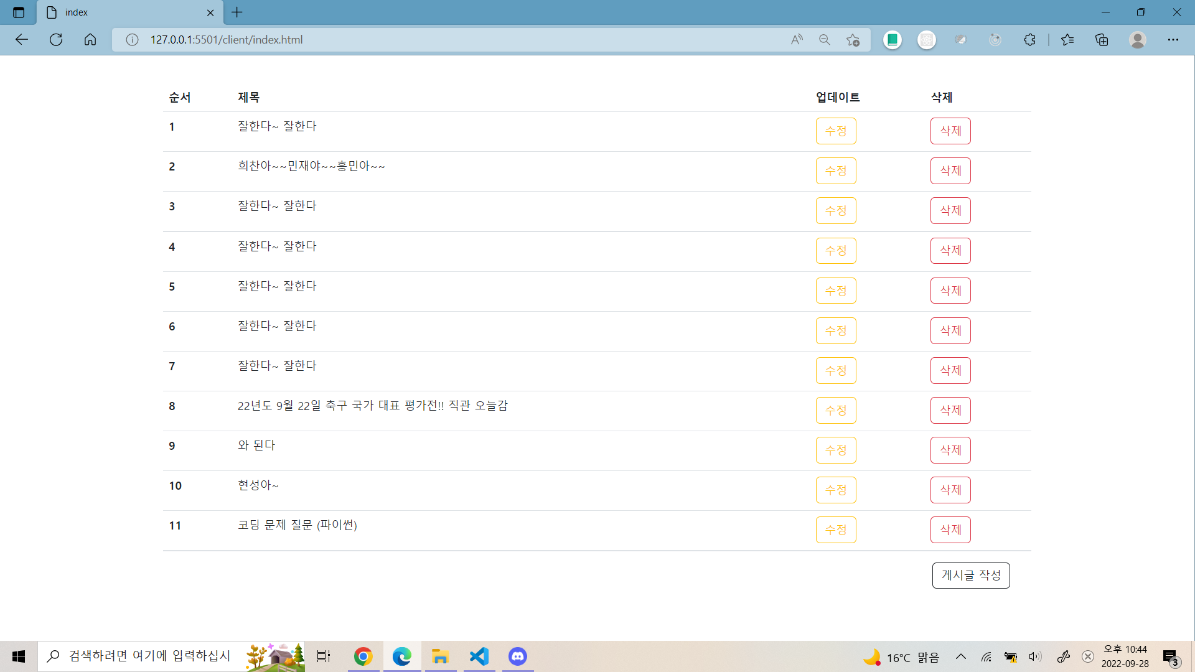Open the Favorites list icon
The width and height of the screenshot is (1195, 672).
click(x=1067, y=40)
